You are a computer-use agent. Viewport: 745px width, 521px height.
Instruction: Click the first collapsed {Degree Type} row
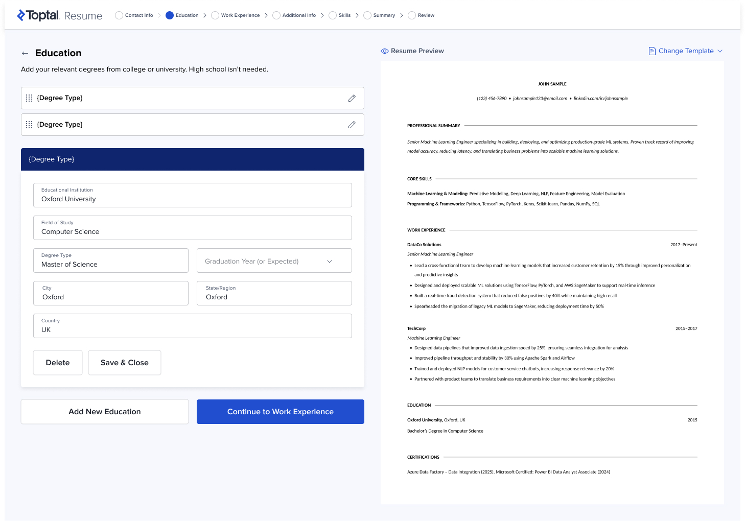pos(193,98)
